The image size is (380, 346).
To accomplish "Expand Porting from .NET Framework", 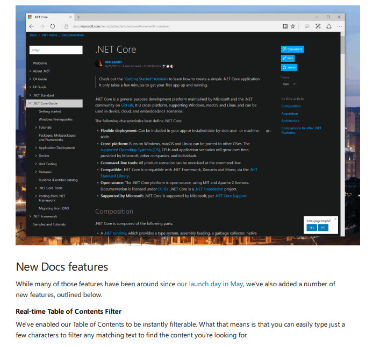I will tap(36, 196).
